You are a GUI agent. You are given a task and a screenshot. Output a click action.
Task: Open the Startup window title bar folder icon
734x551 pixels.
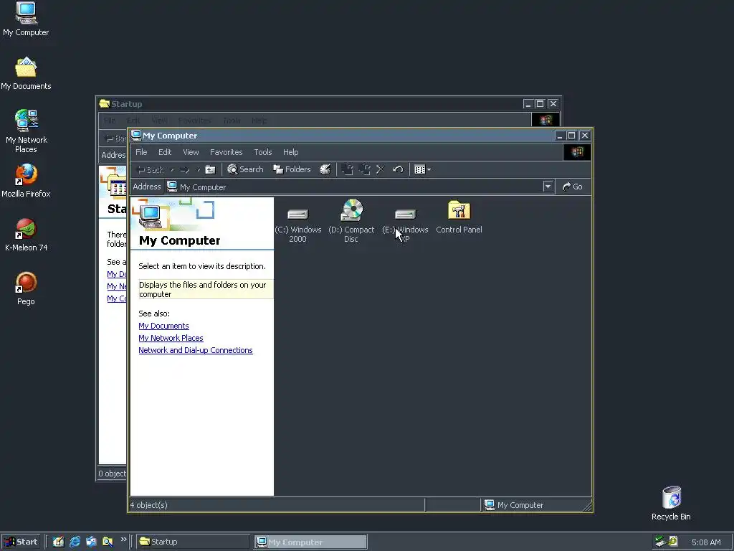click(105, 103)
